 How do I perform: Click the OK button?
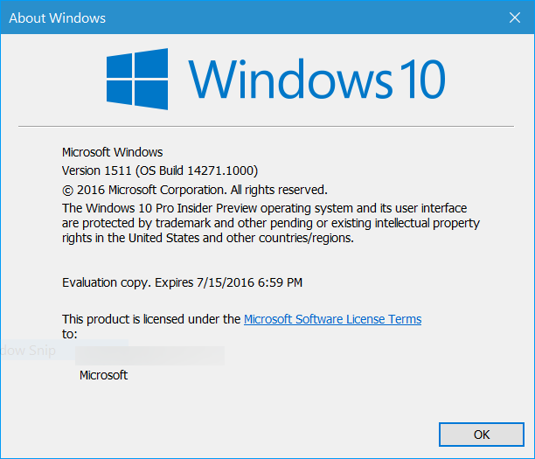(482, 434)
